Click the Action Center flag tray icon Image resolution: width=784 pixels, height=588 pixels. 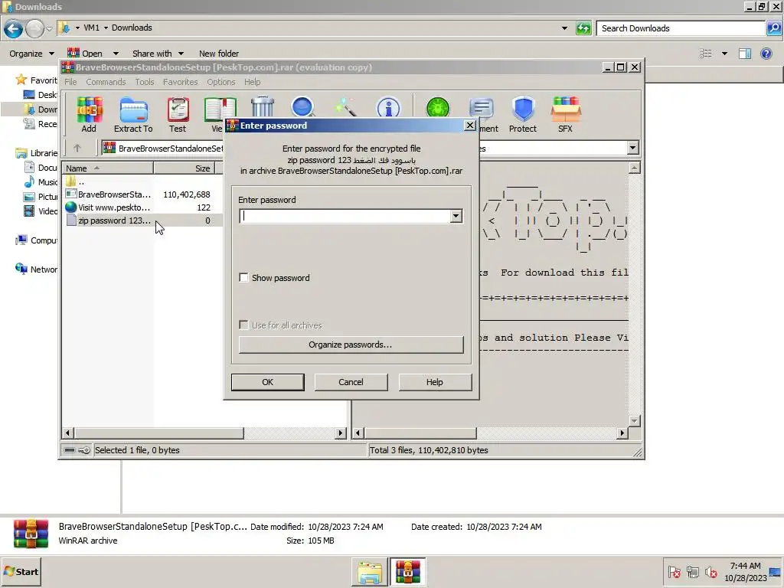675,571
